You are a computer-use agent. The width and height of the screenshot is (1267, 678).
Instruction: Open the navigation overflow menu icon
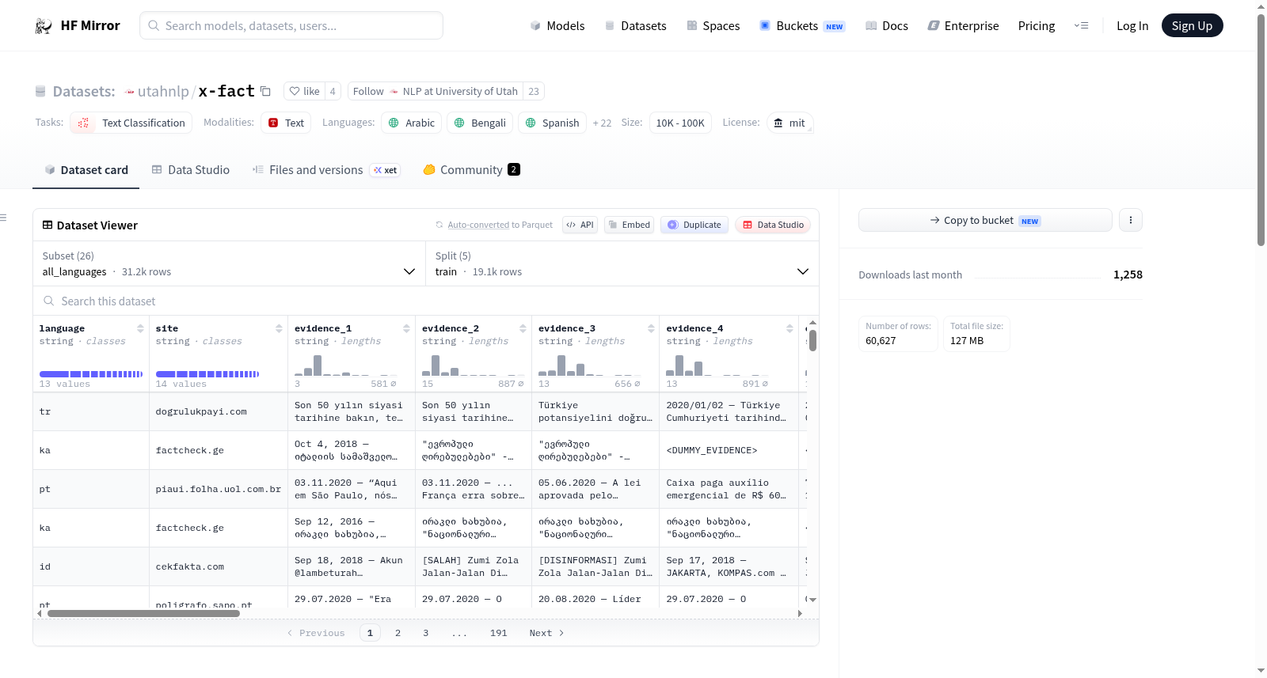[1081, 25]
